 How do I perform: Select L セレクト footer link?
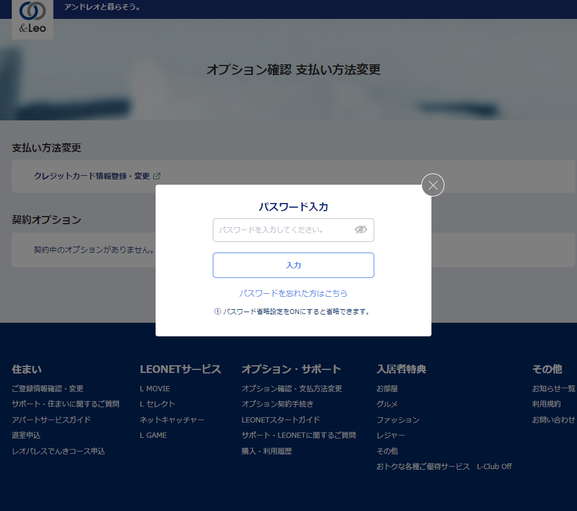157,404
